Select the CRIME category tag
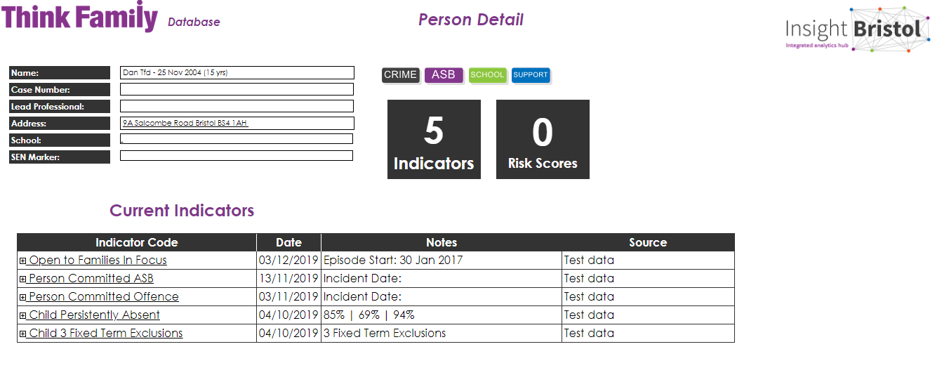This screenshot has width=949, height=375. click(x=400, y=75)
